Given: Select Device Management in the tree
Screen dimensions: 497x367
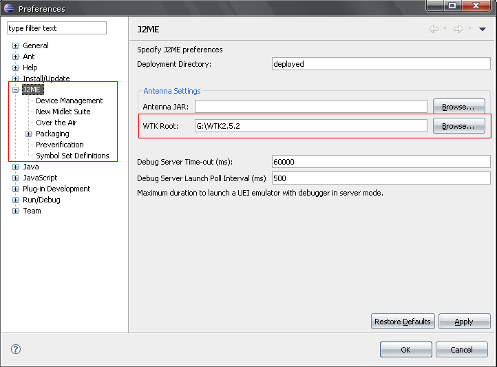Looking at the screenshot, I should 69,101.
